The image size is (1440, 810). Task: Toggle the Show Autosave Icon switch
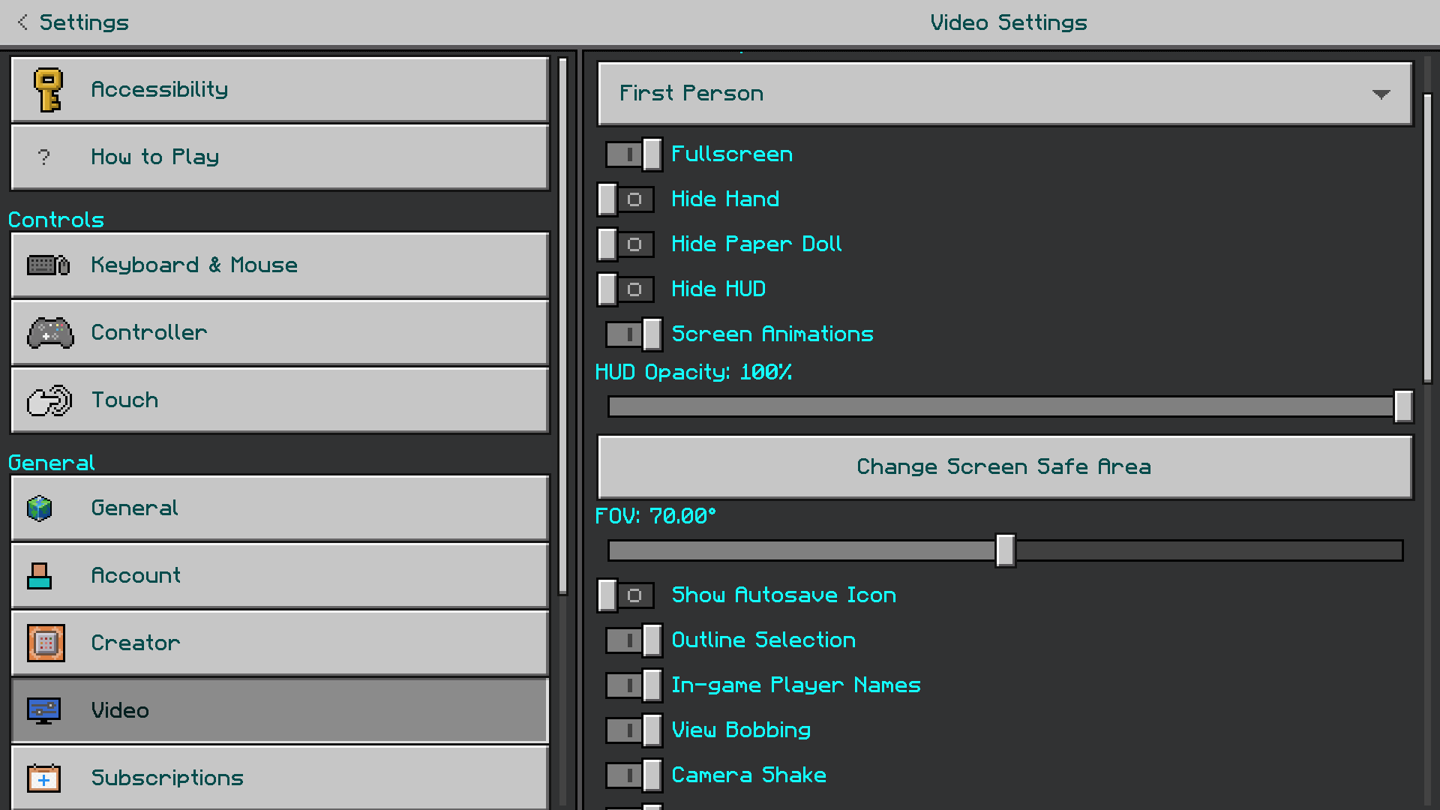(626, 595)
